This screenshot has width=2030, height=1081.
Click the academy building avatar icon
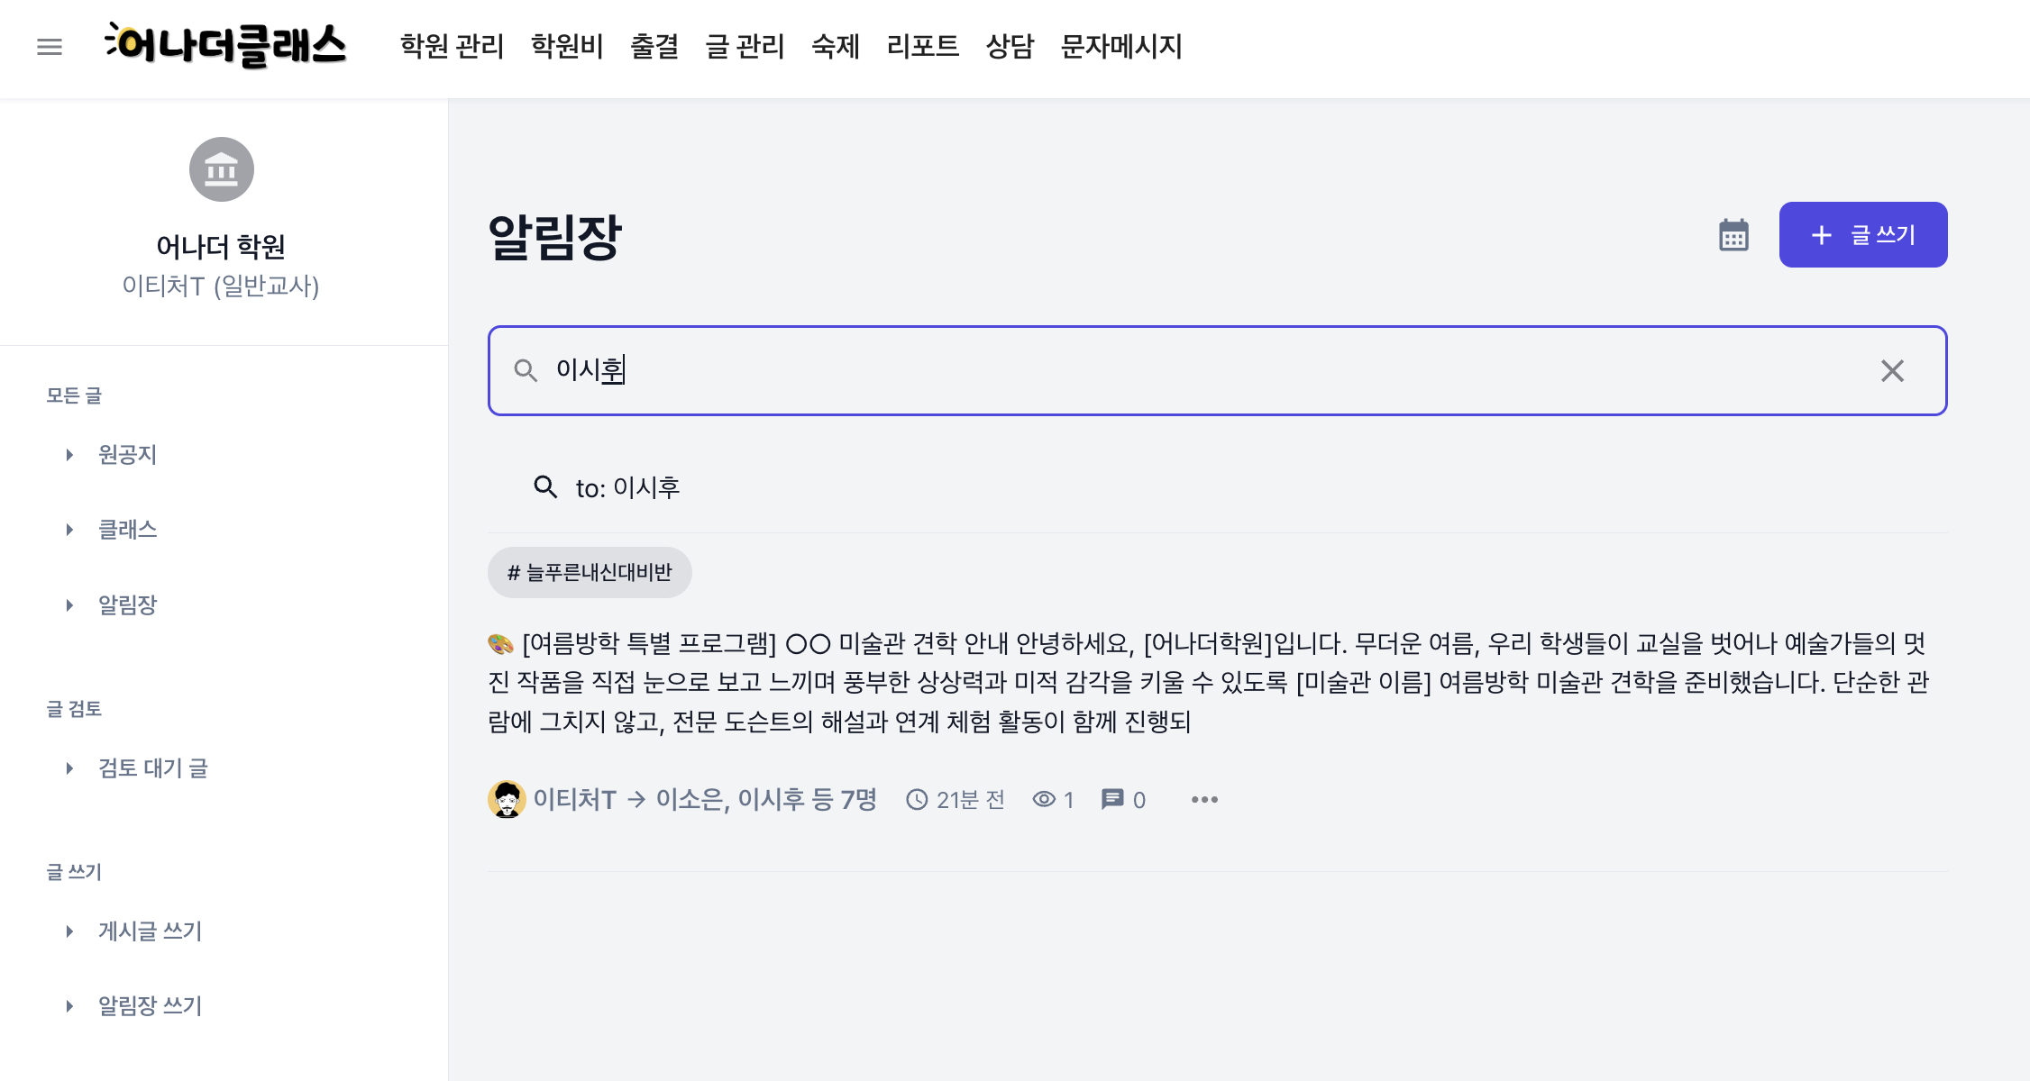pos(222,169)
